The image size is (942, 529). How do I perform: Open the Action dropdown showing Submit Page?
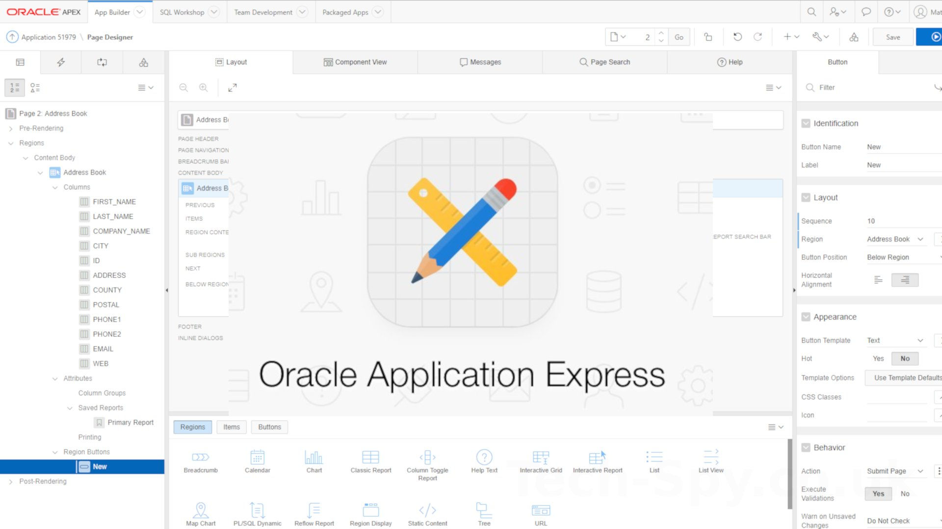896,471
